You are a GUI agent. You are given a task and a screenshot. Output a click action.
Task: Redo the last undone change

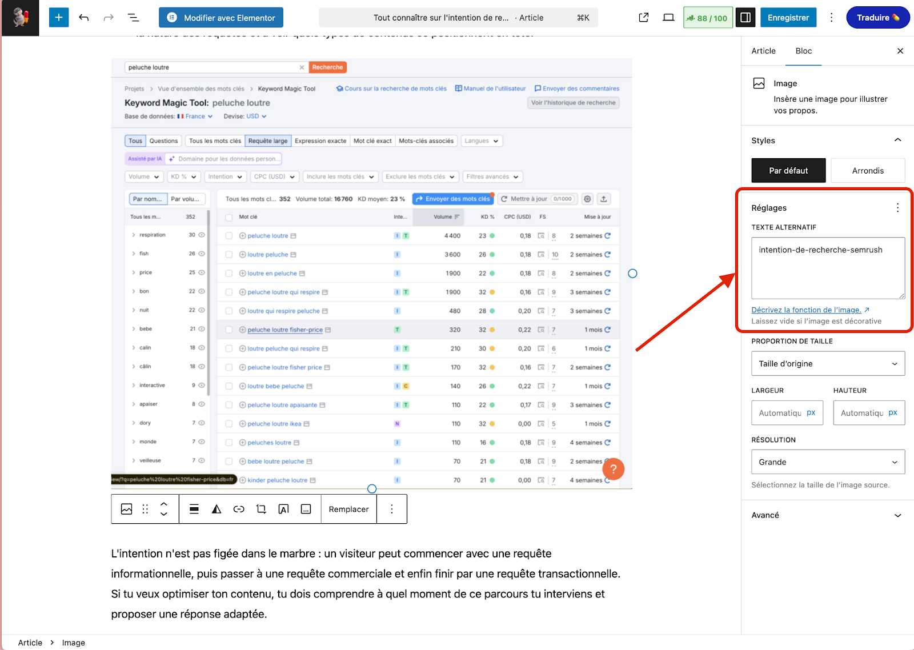pos(109,18)
